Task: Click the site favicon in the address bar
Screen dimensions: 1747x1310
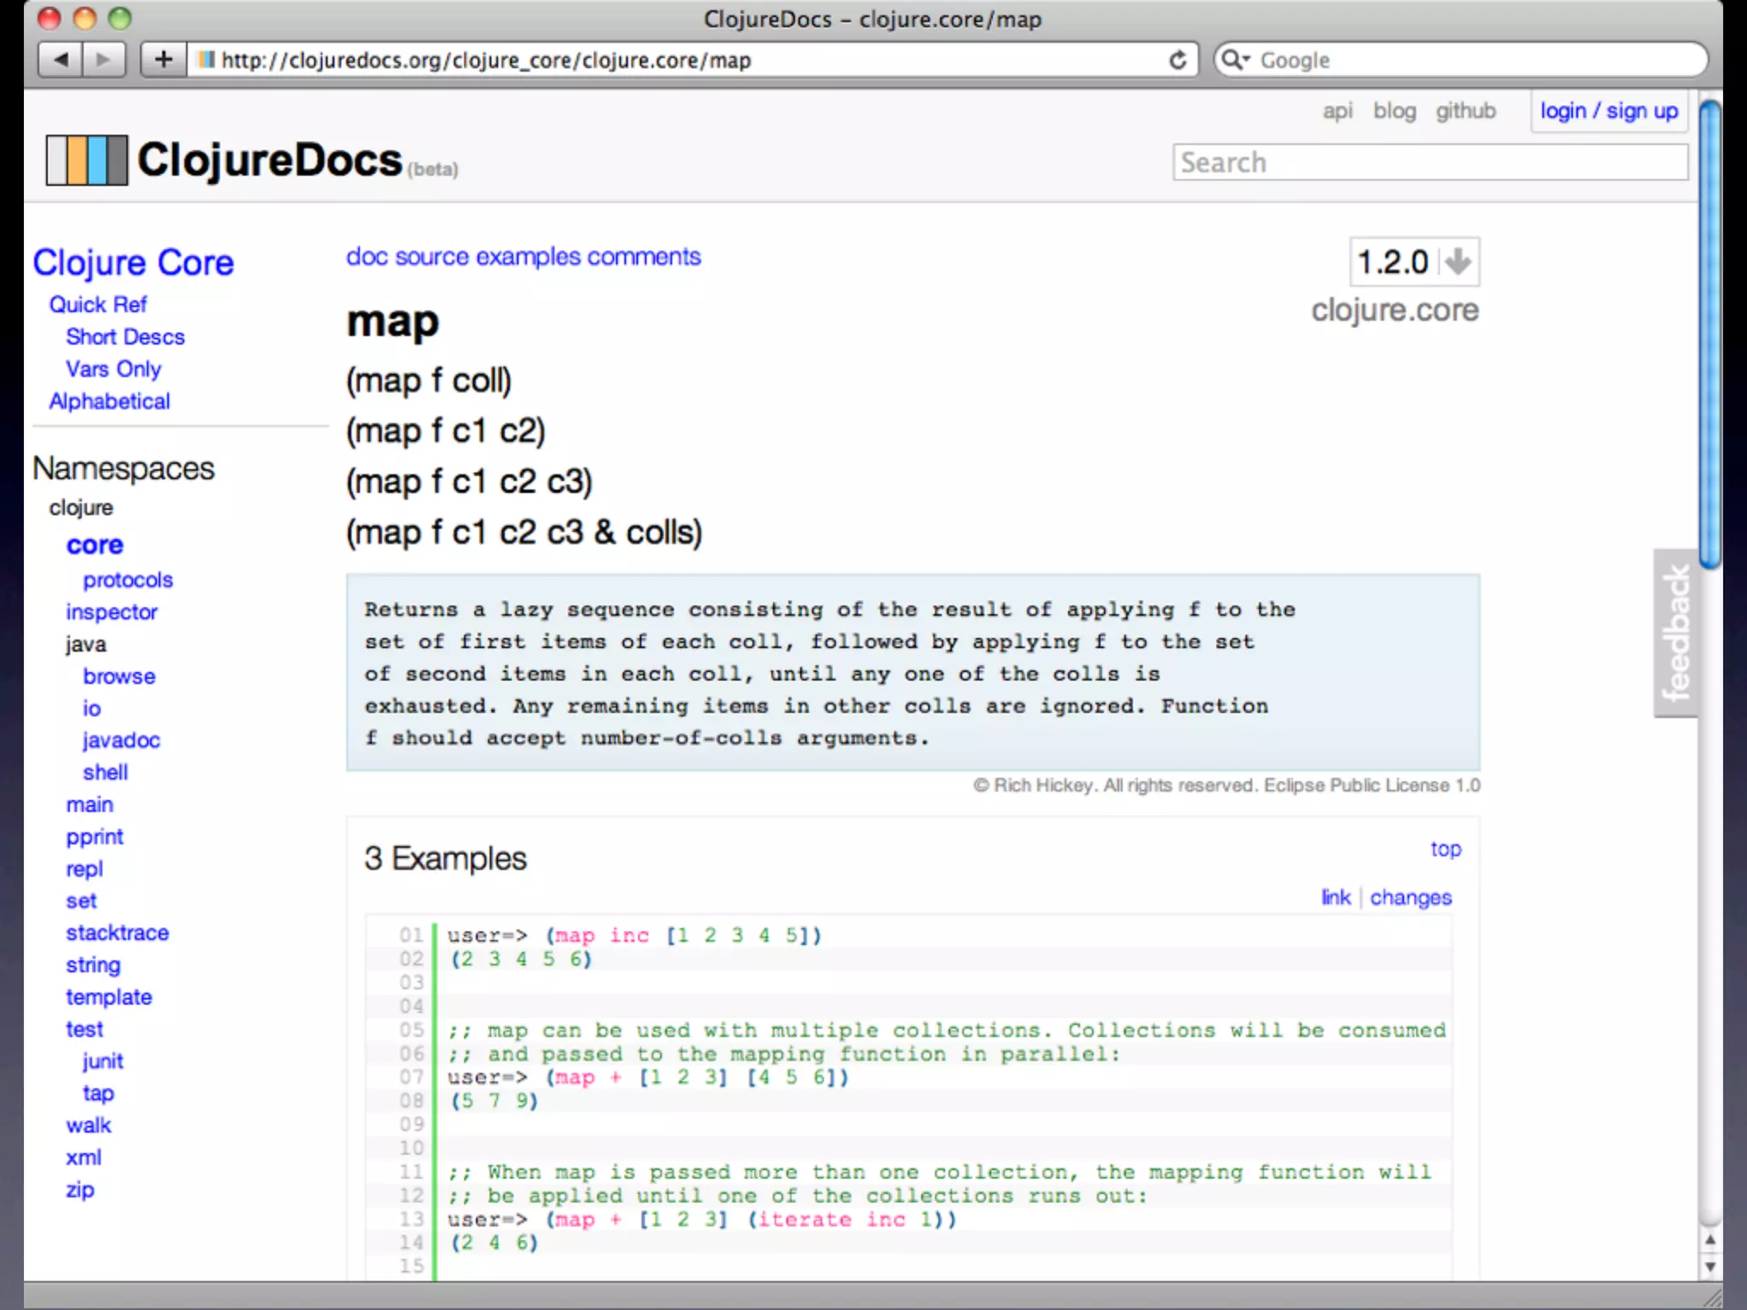Action: (206, 60)
